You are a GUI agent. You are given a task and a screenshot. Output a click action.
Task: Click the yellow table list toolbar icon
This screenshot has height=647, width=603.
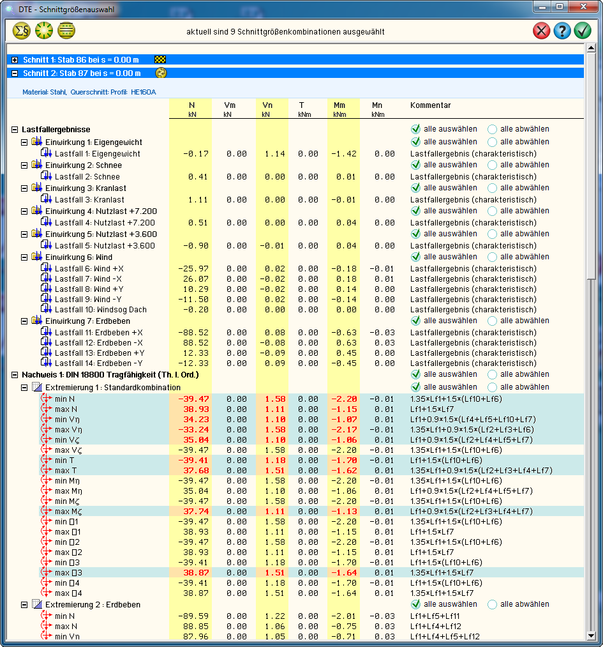coord(66,31)
